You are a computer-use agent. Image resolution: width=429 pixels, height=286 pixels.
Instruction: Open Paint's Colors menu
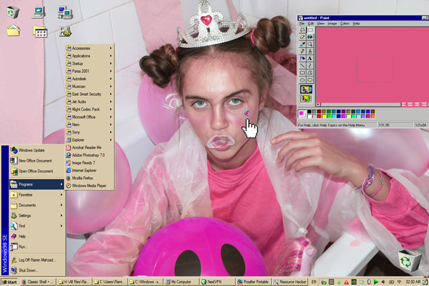[344, 24]
